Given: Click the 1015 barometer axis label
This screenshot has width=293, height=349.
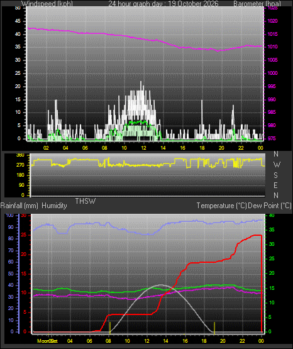Looking at the screenshot, I should coord(272,35).
